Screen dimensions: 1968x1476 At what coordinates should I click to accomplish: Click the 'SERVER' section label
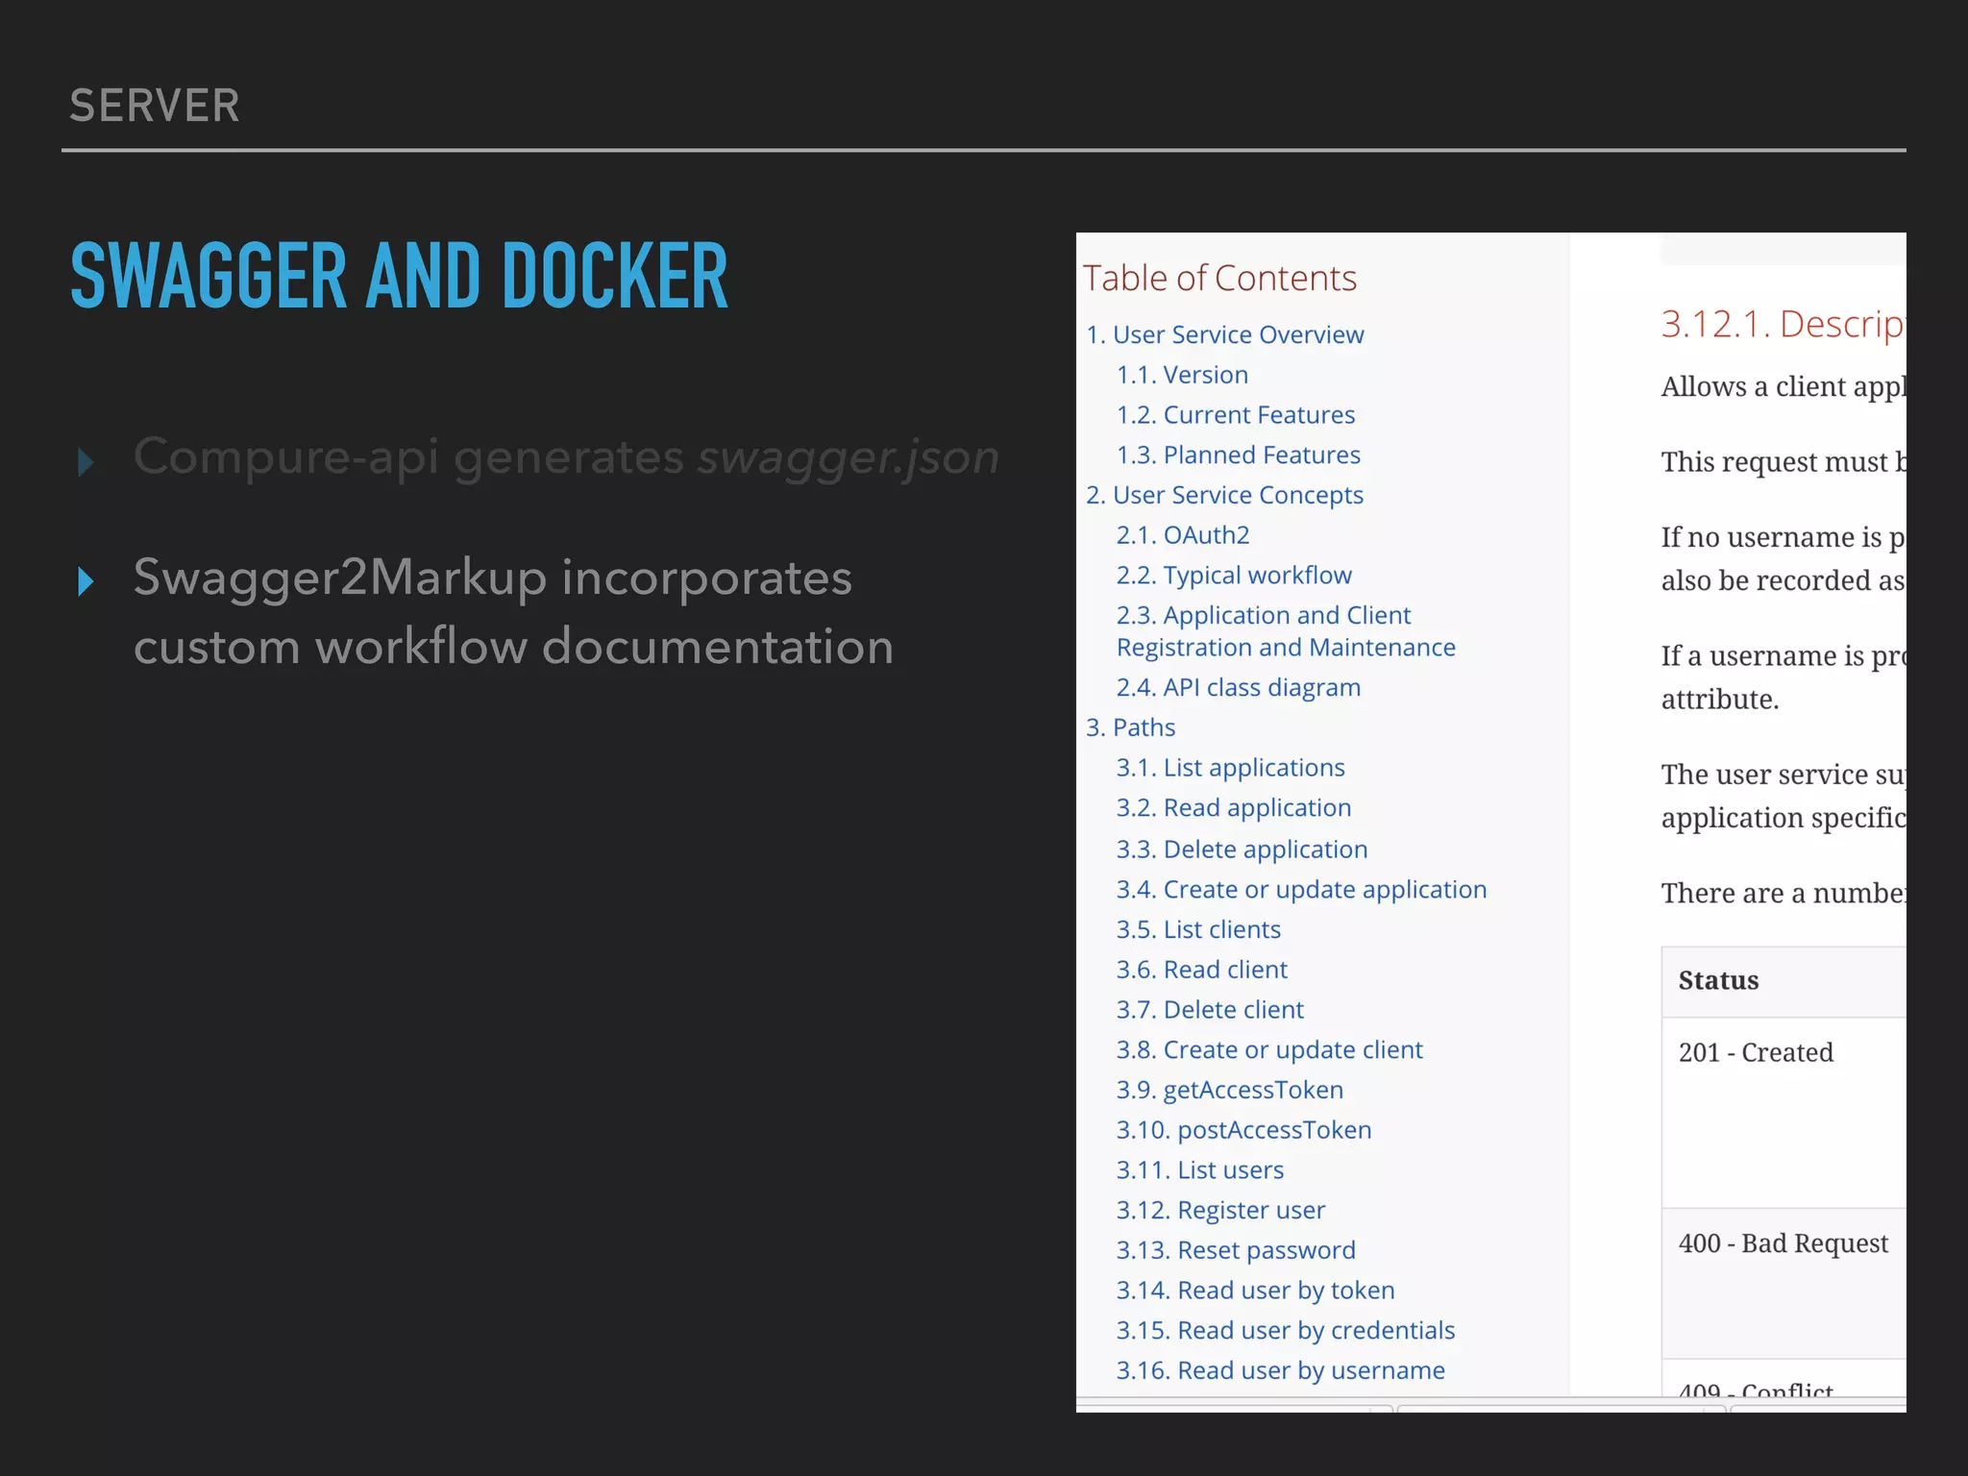pyautogui.click(x=155, y=106)
